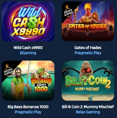Open the Big Bass Bonanza 1000 title link
The image size is (117, 118).
pos(28,107)
